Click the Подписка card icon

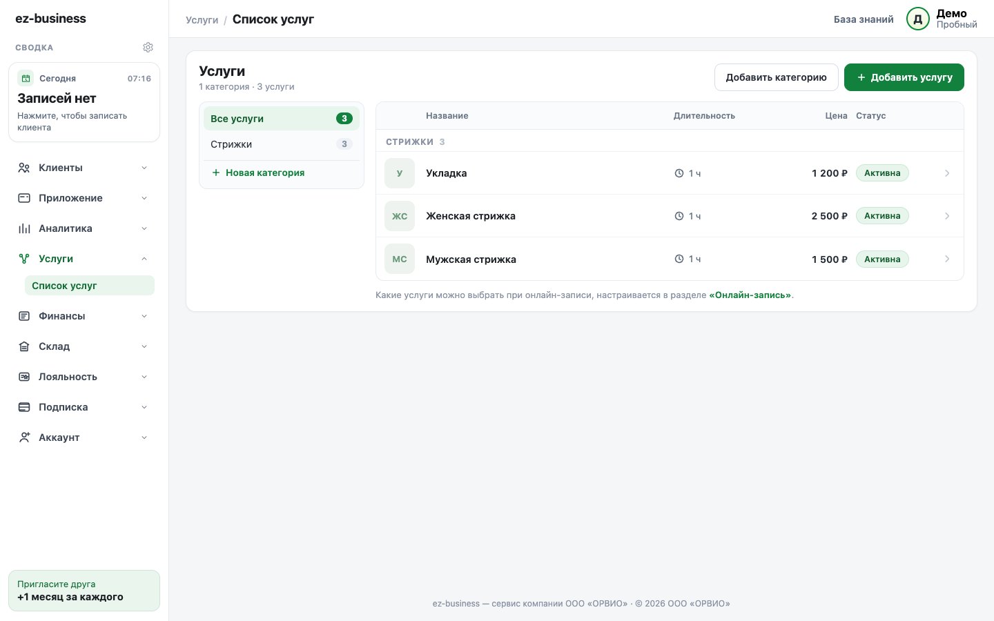[x=24, y=407]
